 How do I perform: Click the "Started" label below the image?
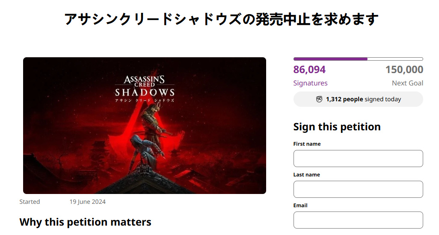pos(30,202)
